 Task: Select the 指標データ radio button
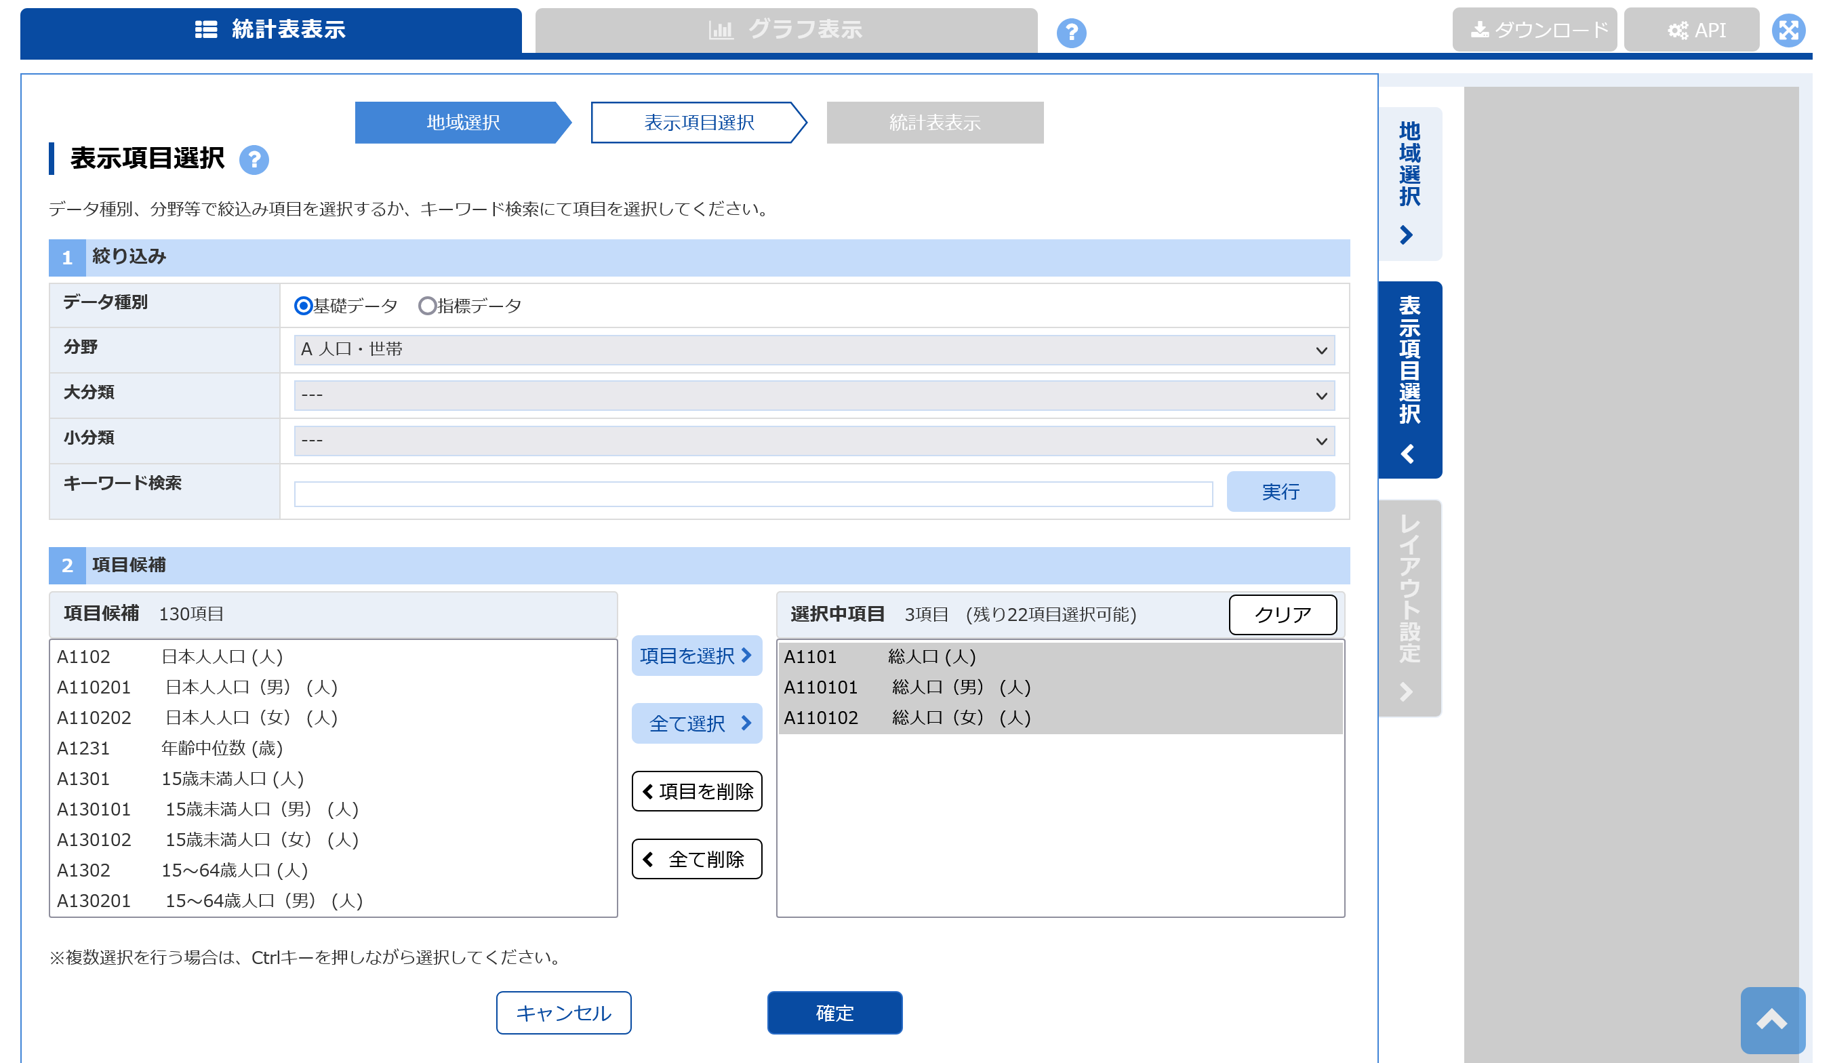pyautogui.click(x=427, y=306)
